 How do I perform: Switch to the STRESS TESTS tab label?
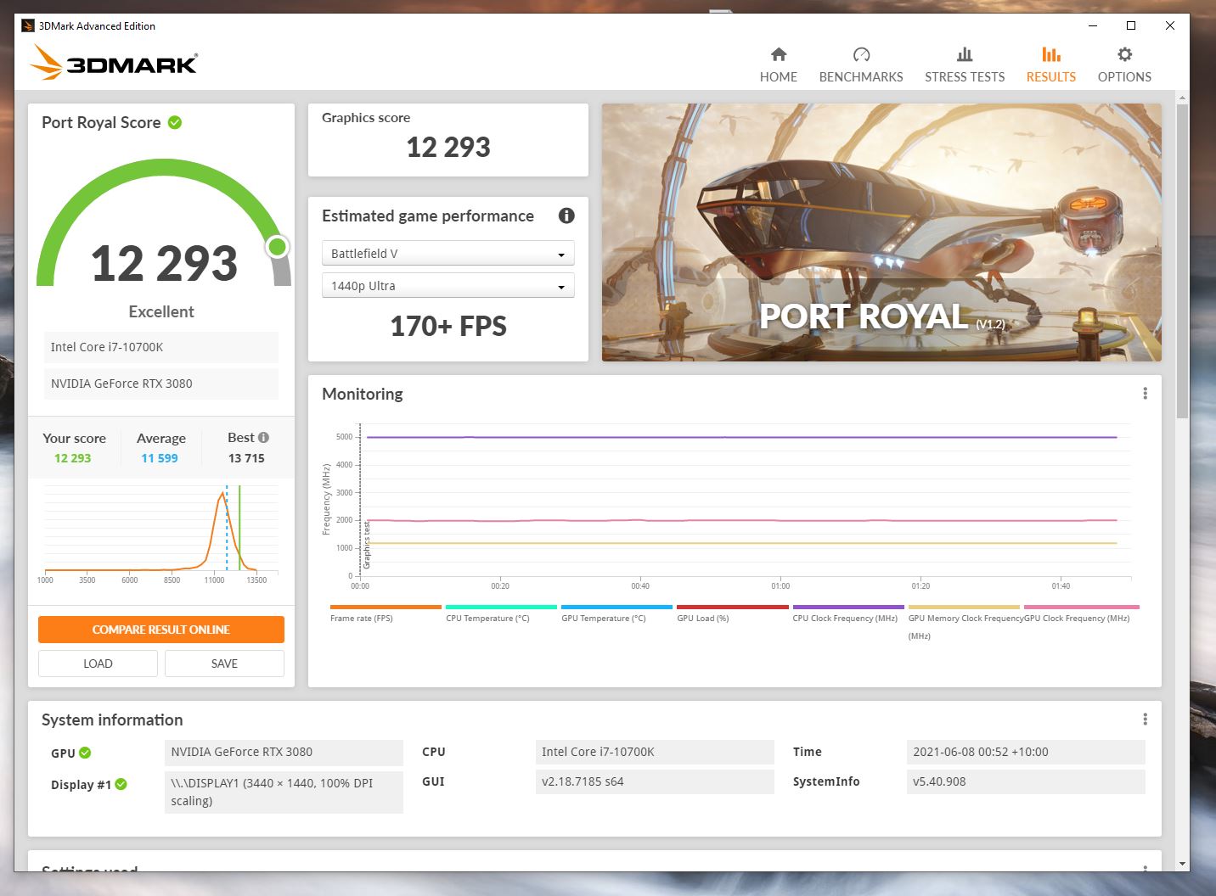965,76
